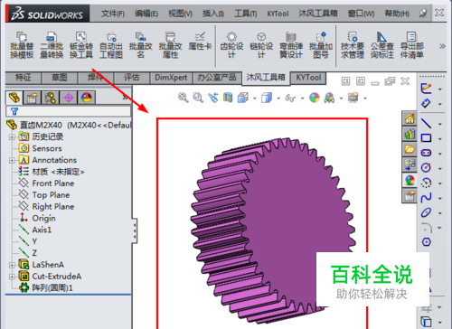This screenshot has width=452, height=329.
Task: Select the Circle sketch tool
Action: (426, 167)
